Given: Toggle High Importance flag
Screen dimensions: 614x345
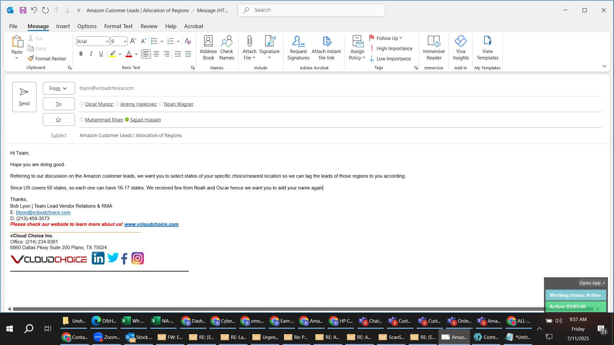Looking at the screenshot, I should [391, 48].
